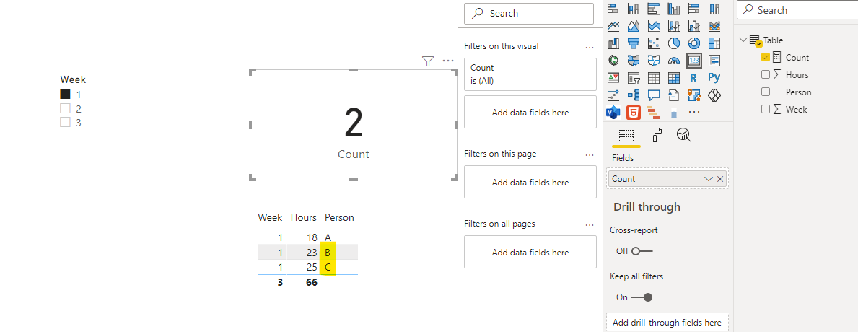Sort table by Person column header

tap(339, 218)
